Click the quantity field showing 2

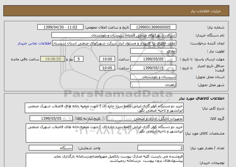tap(160, 148)
